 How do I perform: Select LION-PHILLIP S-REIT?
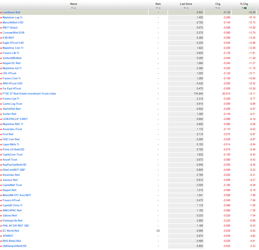pos(15,119)
